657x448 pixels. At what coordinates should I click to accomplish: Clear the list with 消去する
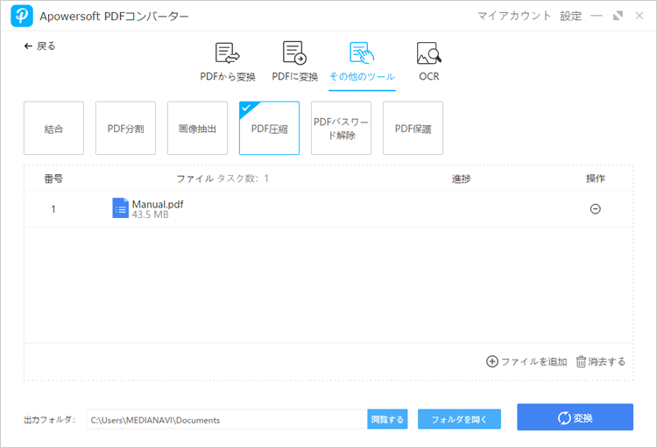(600, 361)
